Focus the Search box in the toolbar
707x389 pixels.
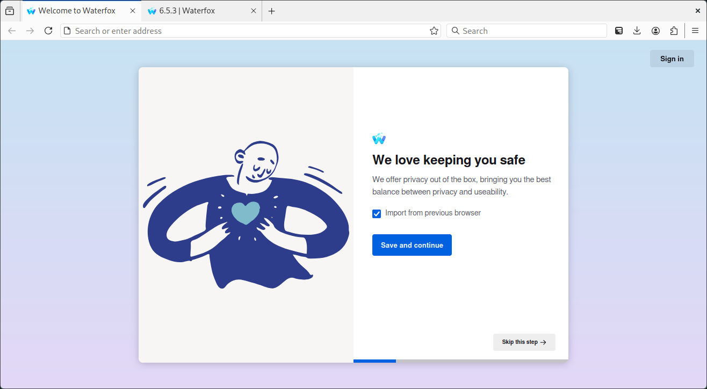[x=526, y=31]
